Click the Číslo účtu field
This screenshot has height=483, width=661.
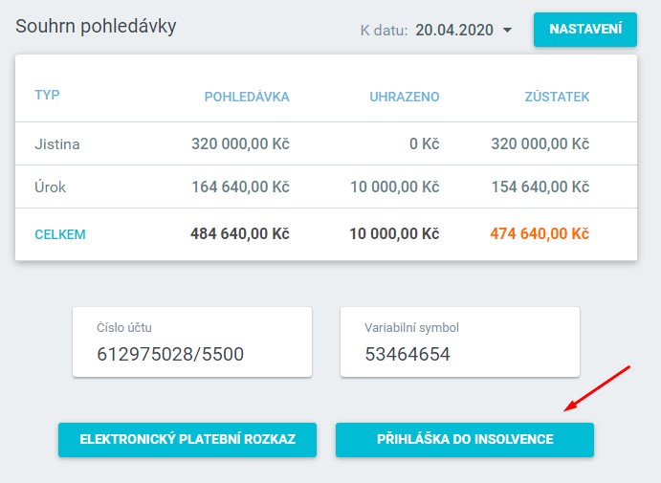point(192,342)
